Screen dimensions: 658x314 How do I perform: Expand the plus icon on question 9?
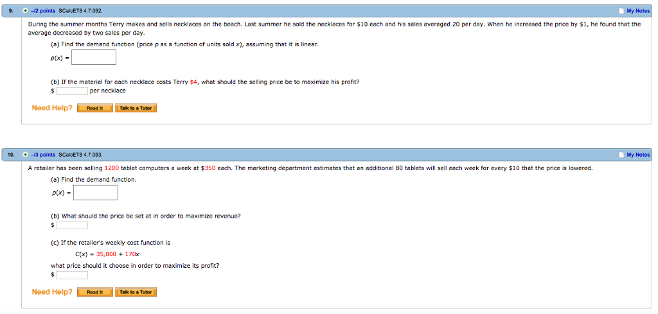pyautogui.click(x=26, y=10)
